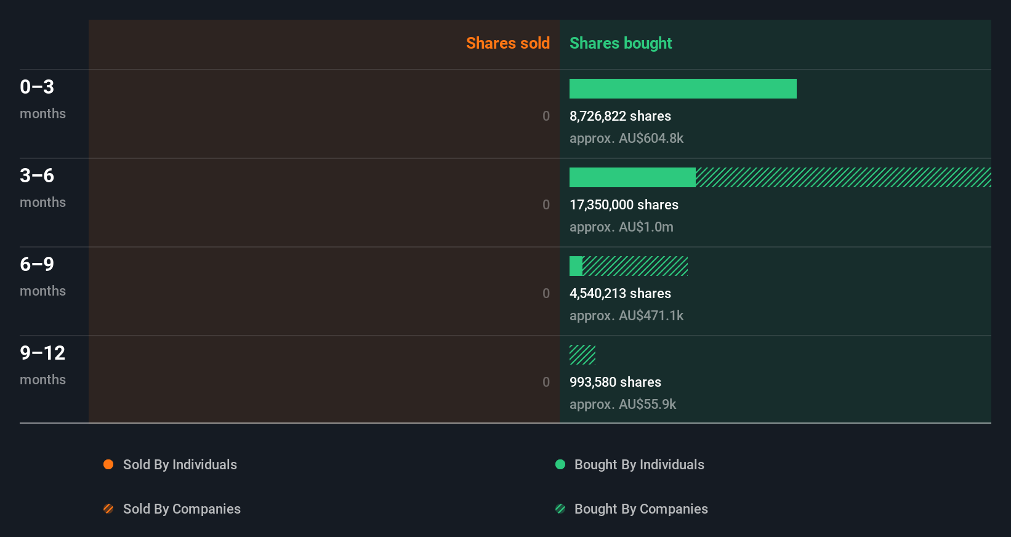The width and height of the screenshot is (1011, 537).
Task: Select the Sold By Companies legend label
Action: [182, 509]
